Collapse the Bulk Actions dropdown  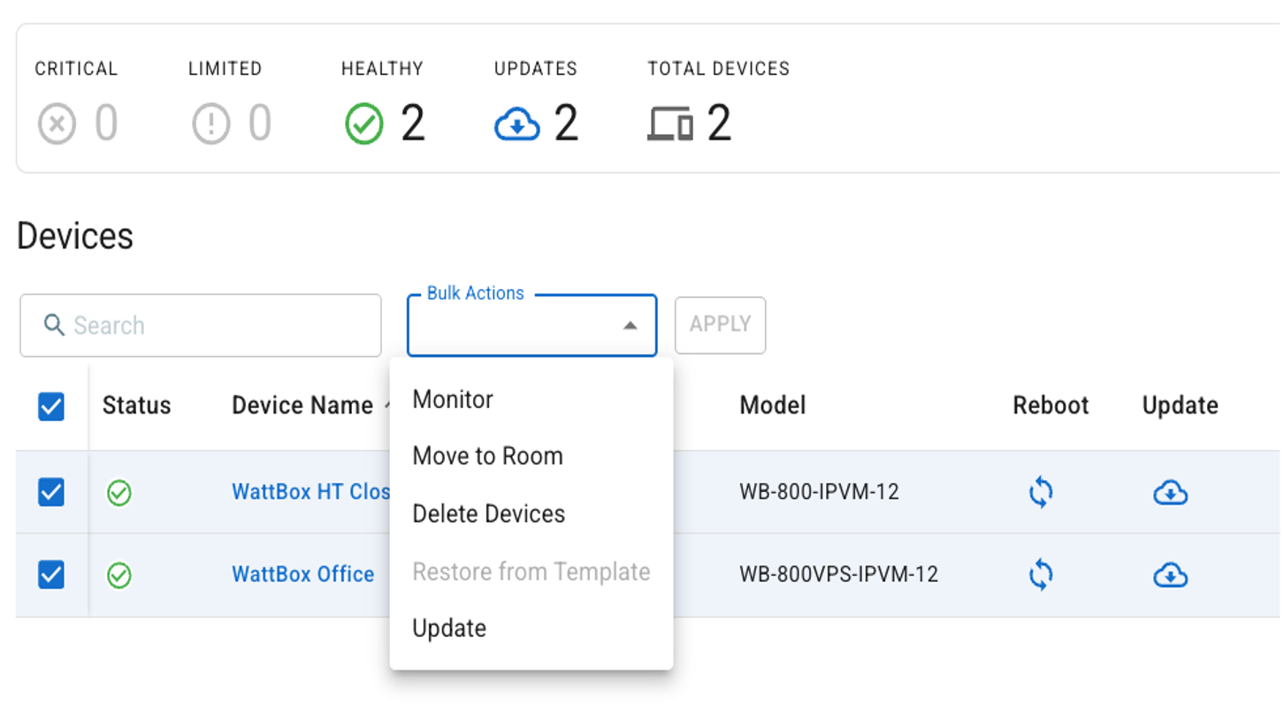531,325
